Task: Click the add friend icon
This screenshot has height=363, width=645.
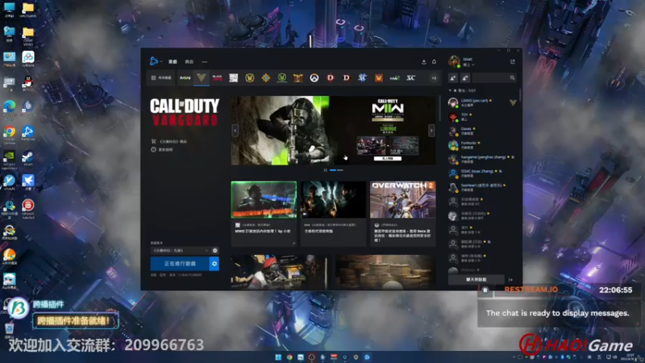Action: 453,77
